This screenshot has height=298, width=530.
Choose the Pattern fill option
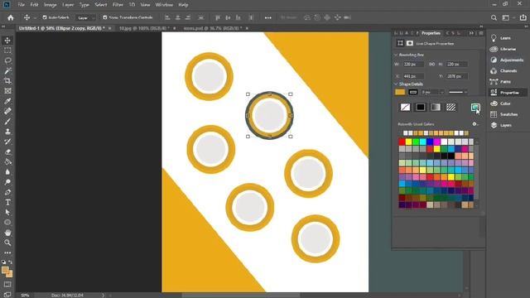450,108
